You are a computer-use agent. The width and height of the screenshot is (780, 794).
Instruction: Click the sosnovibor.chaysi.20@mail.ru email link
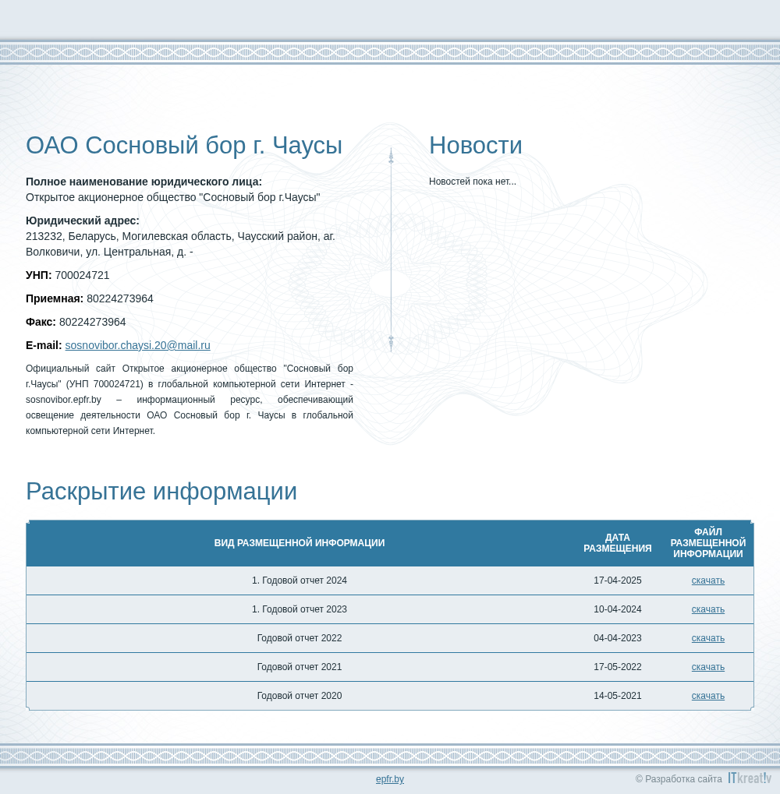[x=137, y=345]
